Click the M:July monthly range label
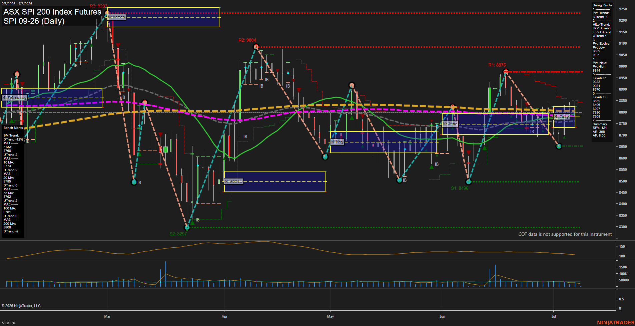The height and width of the screenshot is (326, 635). click(x=562, y=117)
